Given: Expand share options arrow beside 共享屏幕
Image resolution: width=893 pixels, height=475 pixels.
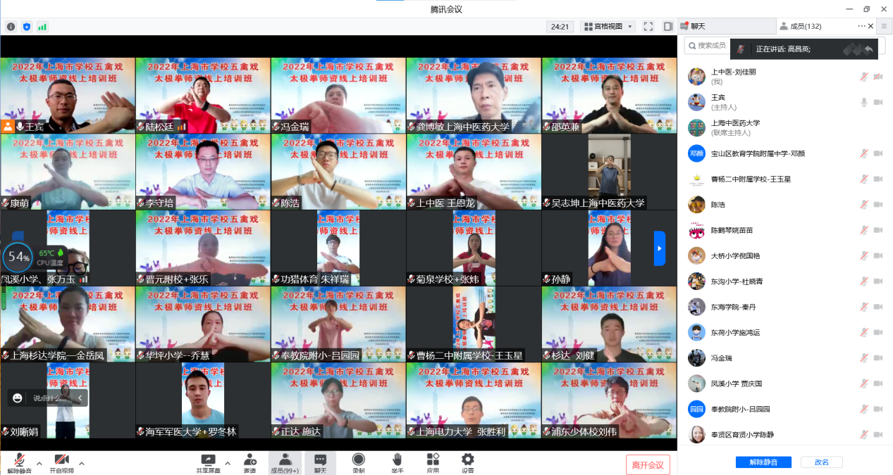Looking at the screenshot, I should [x=228, y=463].
